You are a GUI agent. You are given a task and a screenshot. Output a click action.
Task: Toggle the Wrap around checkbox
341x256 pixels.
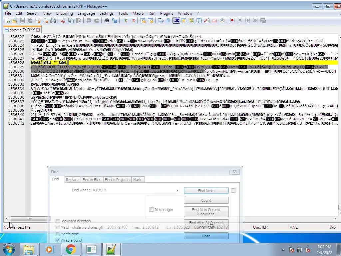58,240
